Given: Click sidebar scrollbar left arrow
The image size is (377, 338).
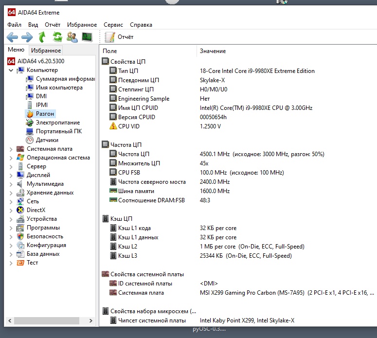Looking at the screenshot, I should point(10,320).
